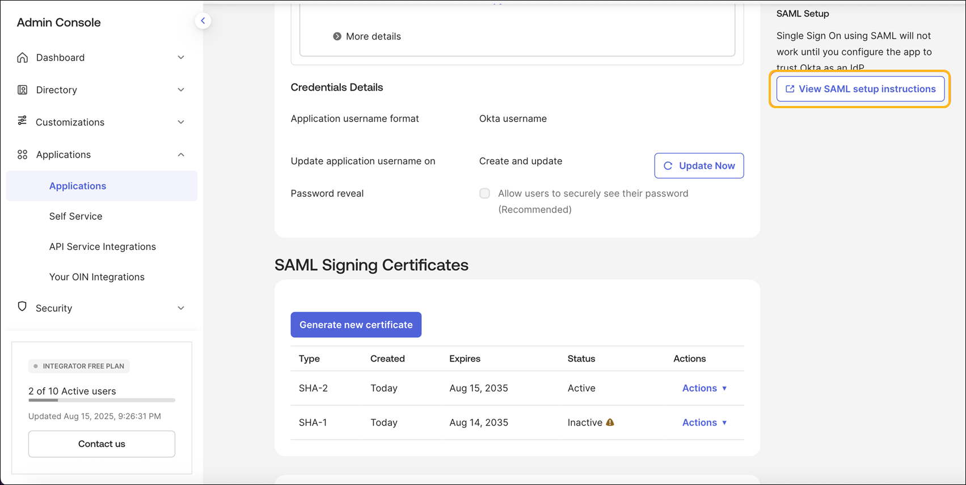Click the More details arrow icon
The width and height of the screenshot is (966, 485).
[x=337, y=36]
